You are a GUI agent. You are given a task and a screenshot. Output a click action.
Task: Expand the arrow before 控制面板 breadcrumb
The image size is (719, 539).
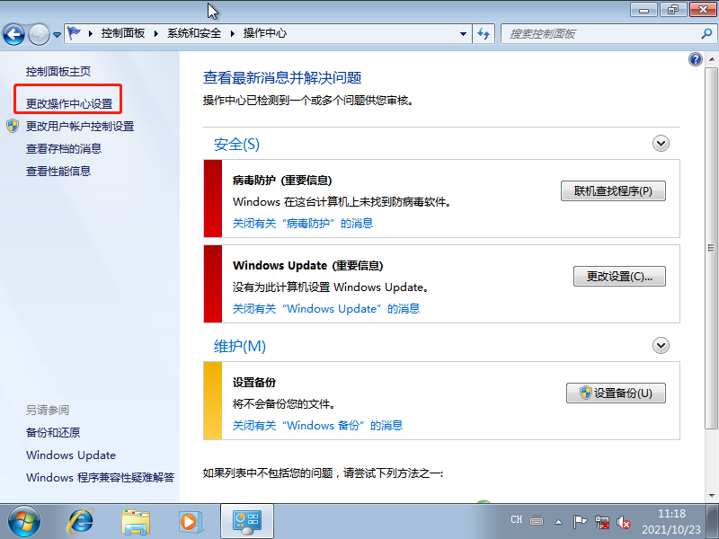coord(91,33)
